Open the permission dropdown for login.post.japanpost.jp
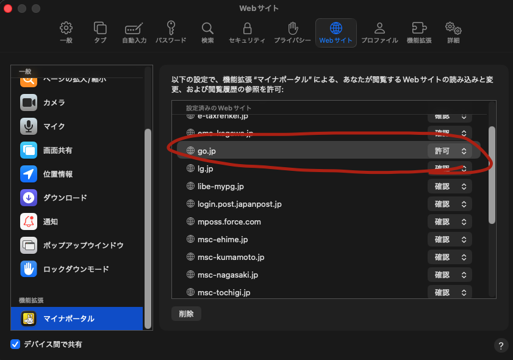 (450, 204)
